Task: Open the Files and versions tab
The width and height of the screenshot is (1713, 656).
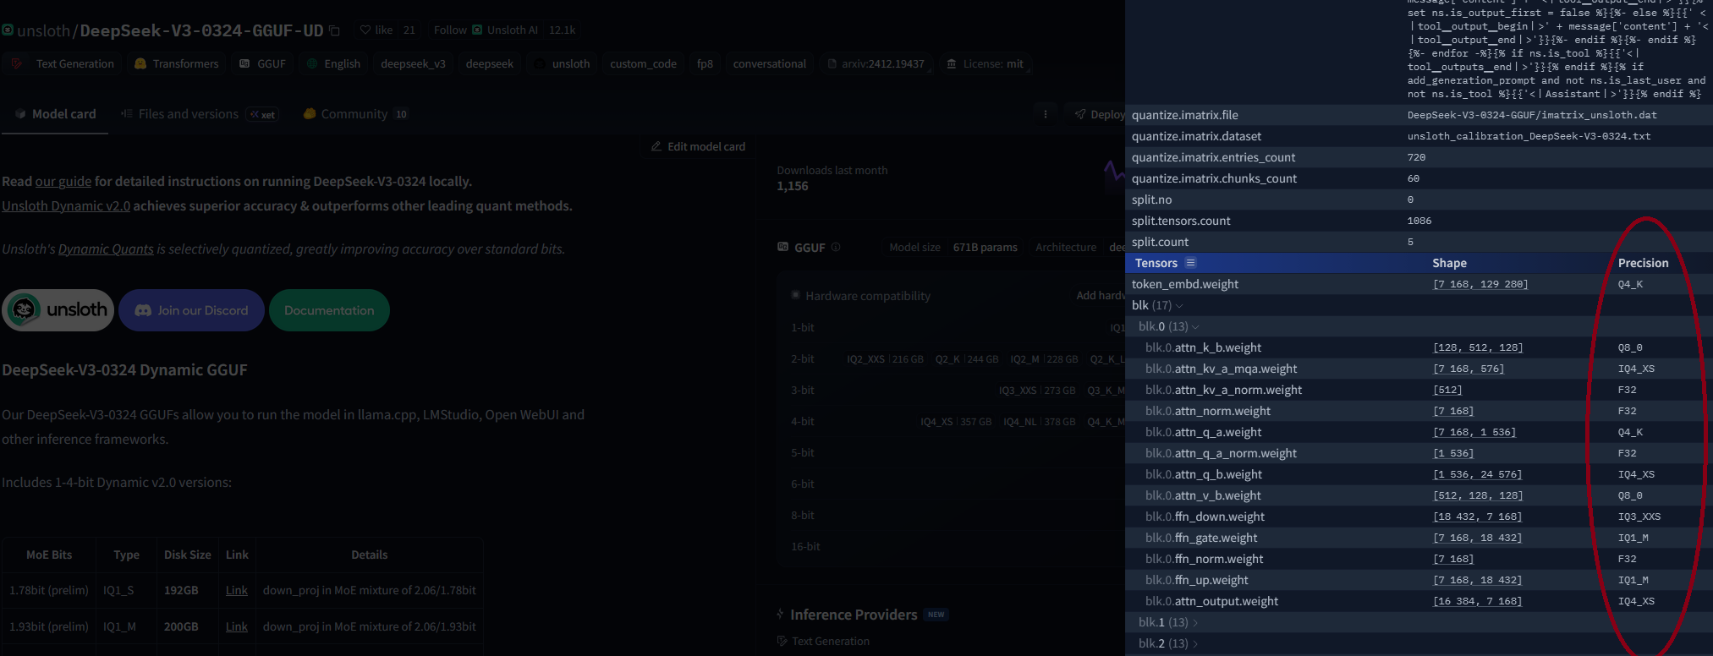Action: [179, 114]
